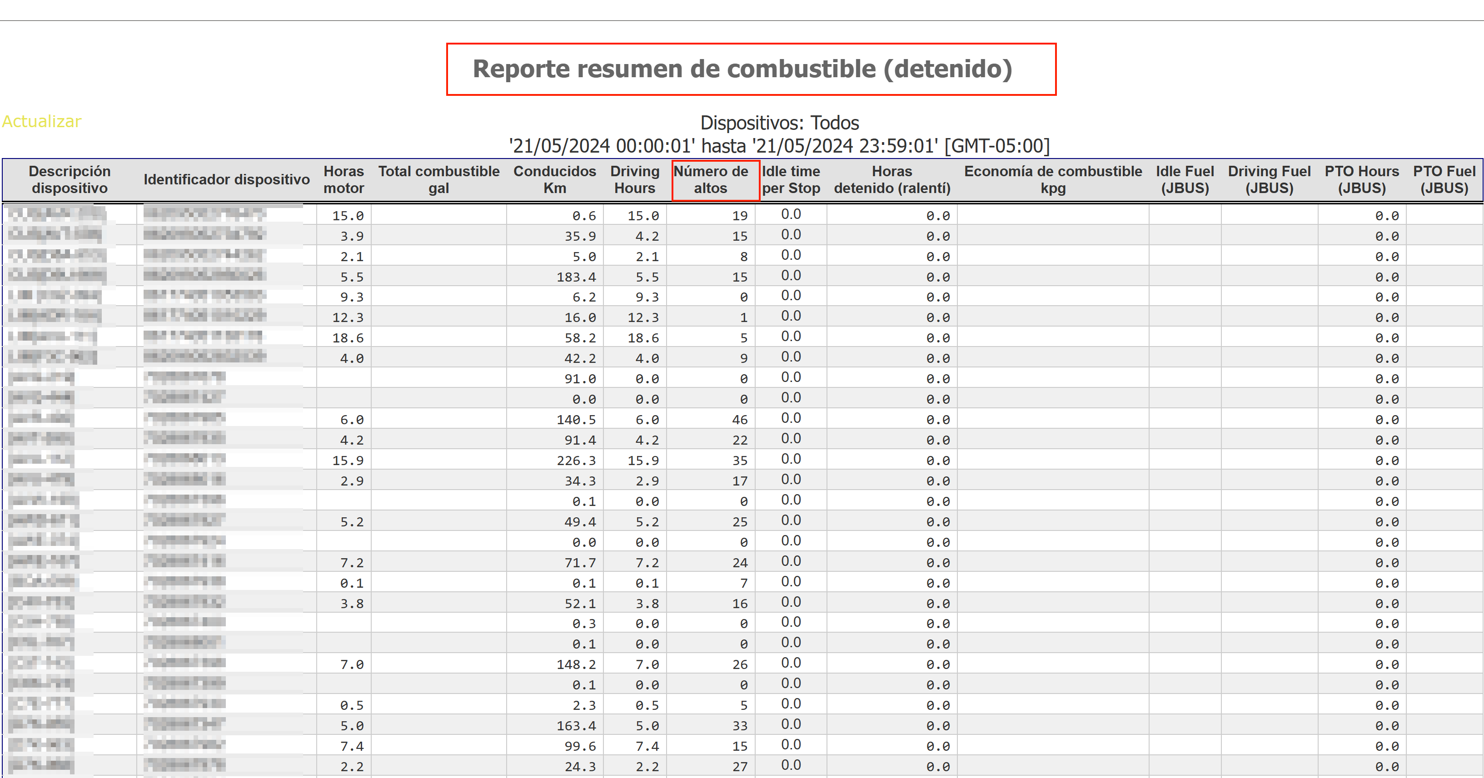Click the 226.3 Conducidos Km cell
Image resolution: width=1484 pixels, height=778 pixels.
[576, 461]
